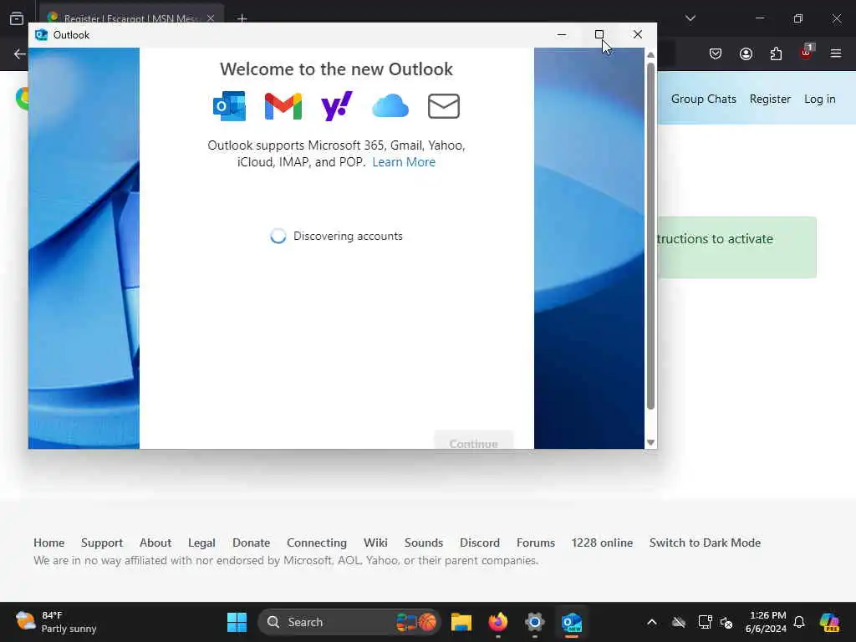Close the Outlook welcome window
856x642 pixels.
click(x=637, y=34)
